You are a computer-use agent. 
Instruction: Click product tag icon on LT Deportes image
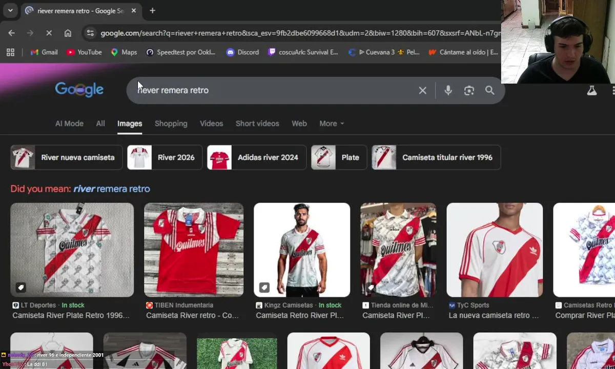21,288
